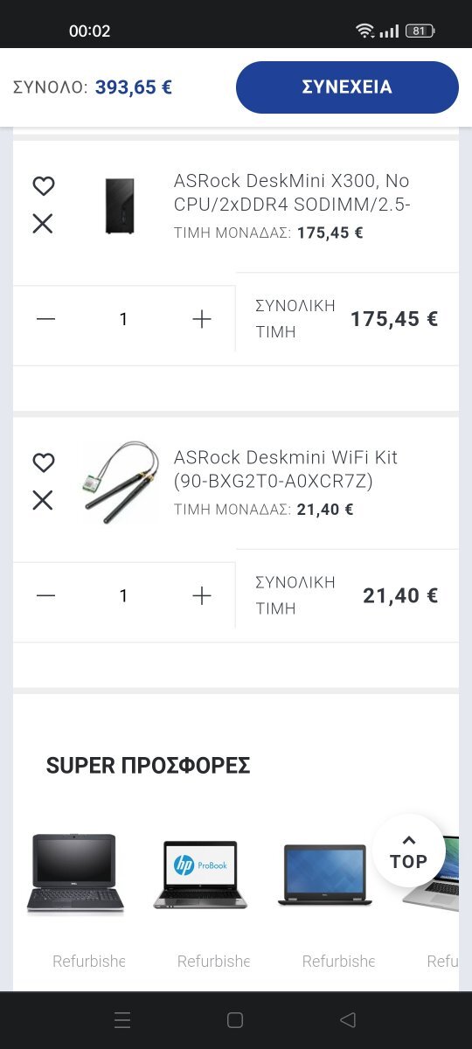Increase quantity of DeskMini X300
Screen dimensions: 472x1049
point(202,319)
